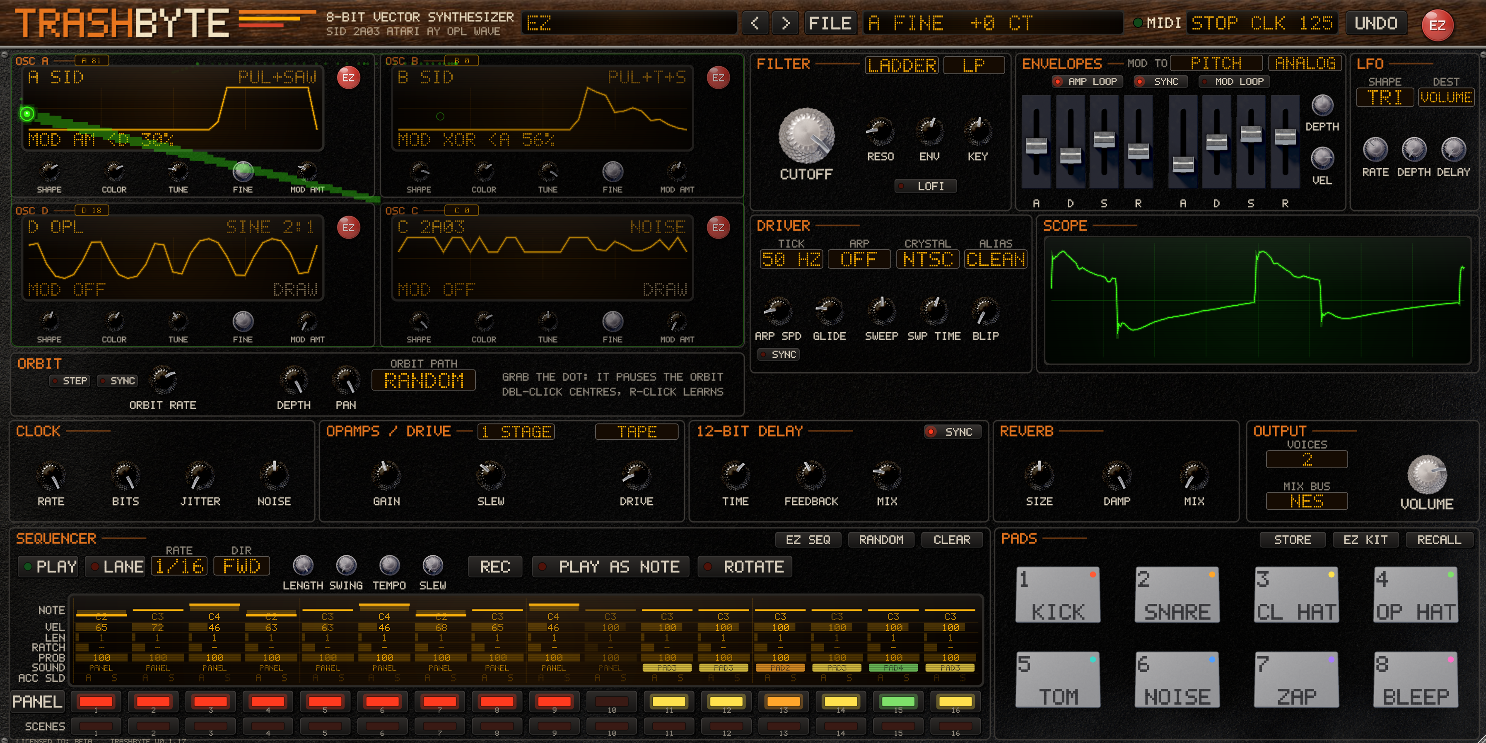
Task: Click the LFO RATE knob
Action: coord(1375,150)
